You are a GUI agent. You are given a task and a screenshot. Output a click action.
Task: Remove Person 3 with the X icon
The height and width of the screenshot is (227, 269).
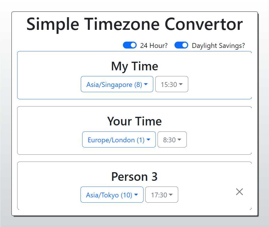coord(239,192)
